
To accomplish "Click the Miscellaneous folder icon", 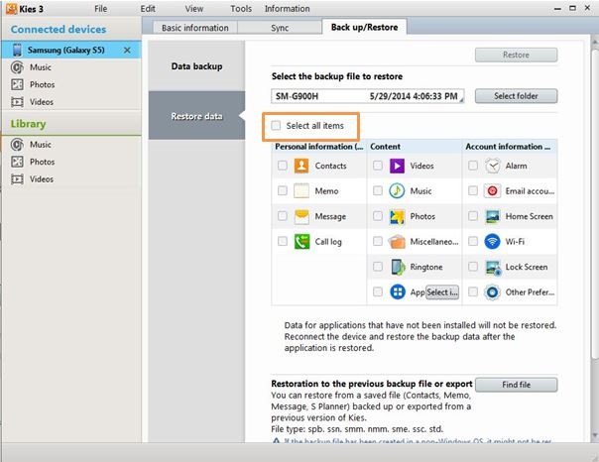I will (x=397, y=242).
